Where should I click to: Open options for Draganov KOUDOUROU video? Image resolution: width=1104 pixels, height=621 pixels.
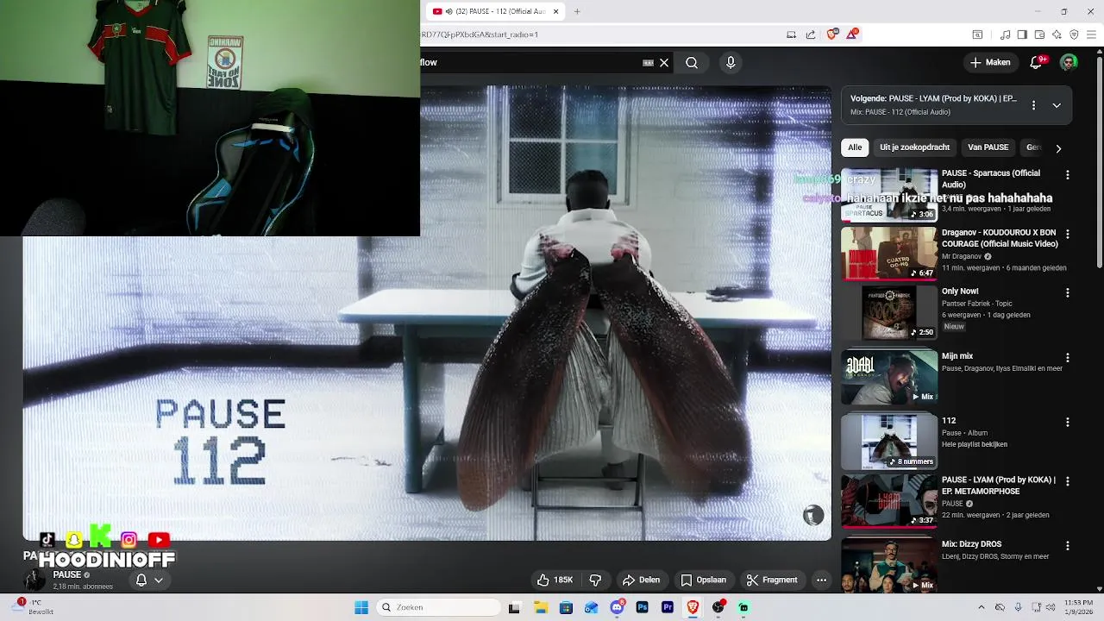[x=1068, y=234]
